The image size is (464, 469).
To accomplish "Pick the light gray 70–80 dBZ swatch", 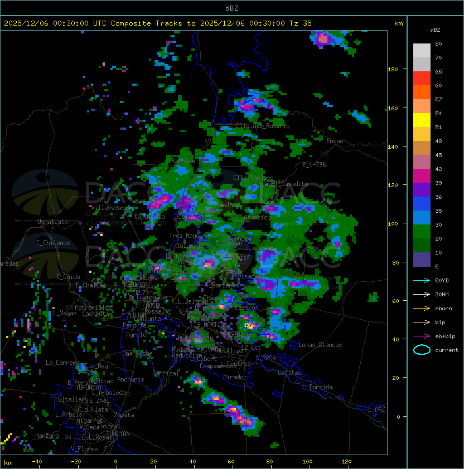I will click(x=422, y=51).
